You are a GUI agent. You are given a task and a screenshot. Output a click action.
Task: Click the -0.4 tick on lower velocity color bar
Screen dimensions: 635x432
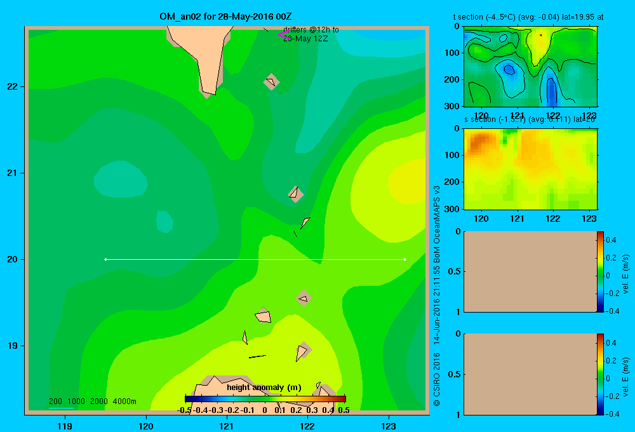(x=612, y=414)
